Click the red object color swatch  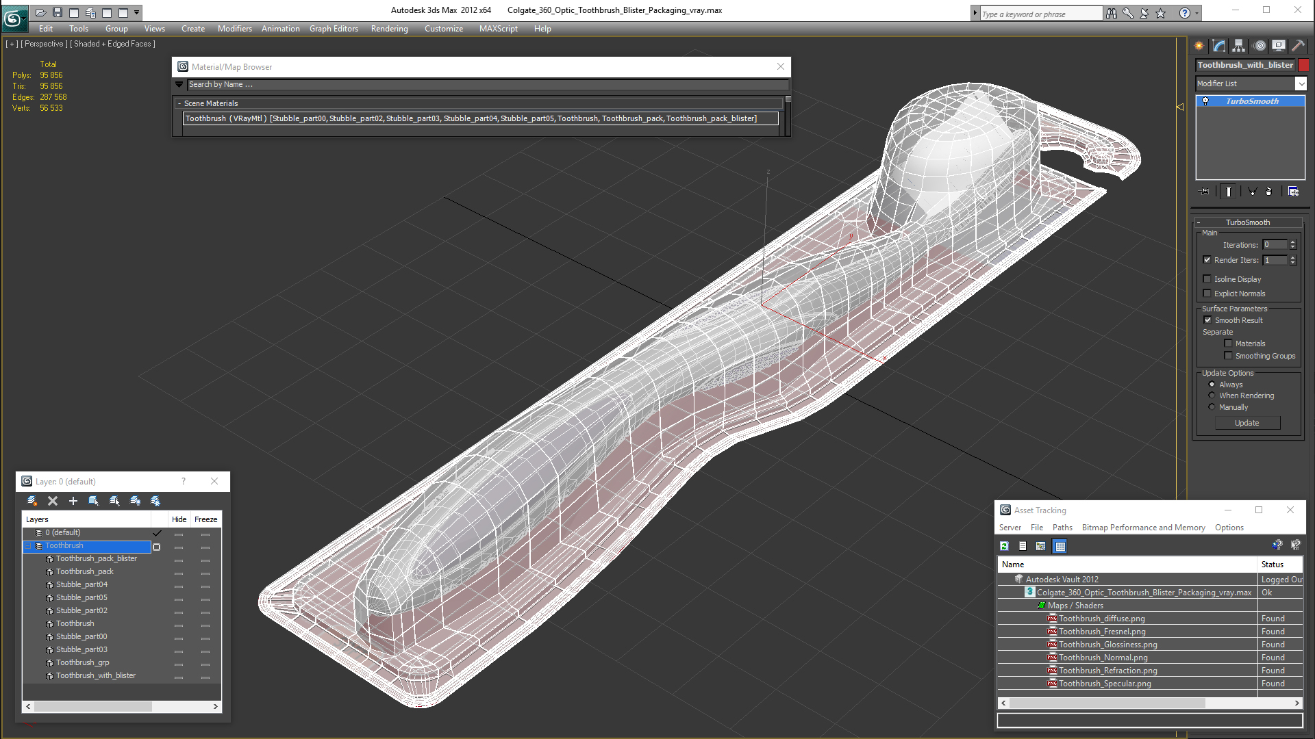(1303, 65)
